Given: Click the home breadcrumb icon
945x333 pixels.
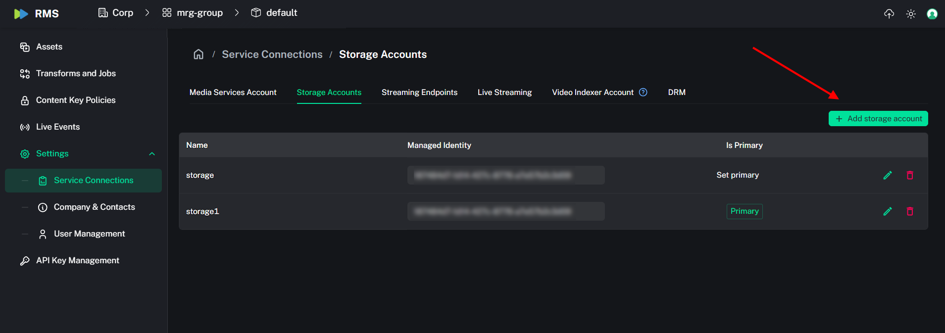Looking at the screenshot, I should 199,54.
